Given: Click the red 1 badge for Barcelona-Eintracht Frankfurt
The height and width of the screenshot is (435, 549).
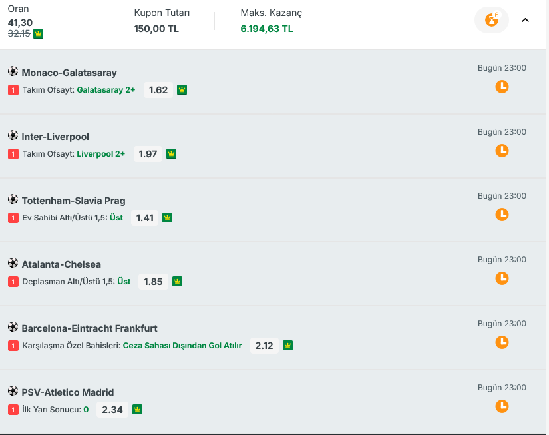Looking at the screenshot, I should [13, 346].
